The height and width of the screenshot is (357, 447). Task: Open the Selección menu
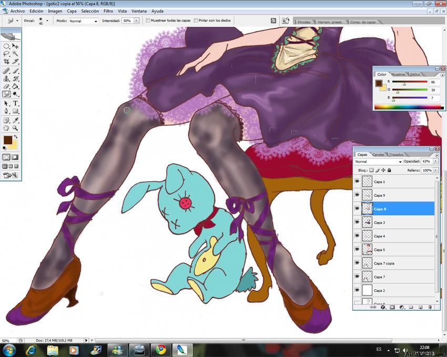click(90, 11)
